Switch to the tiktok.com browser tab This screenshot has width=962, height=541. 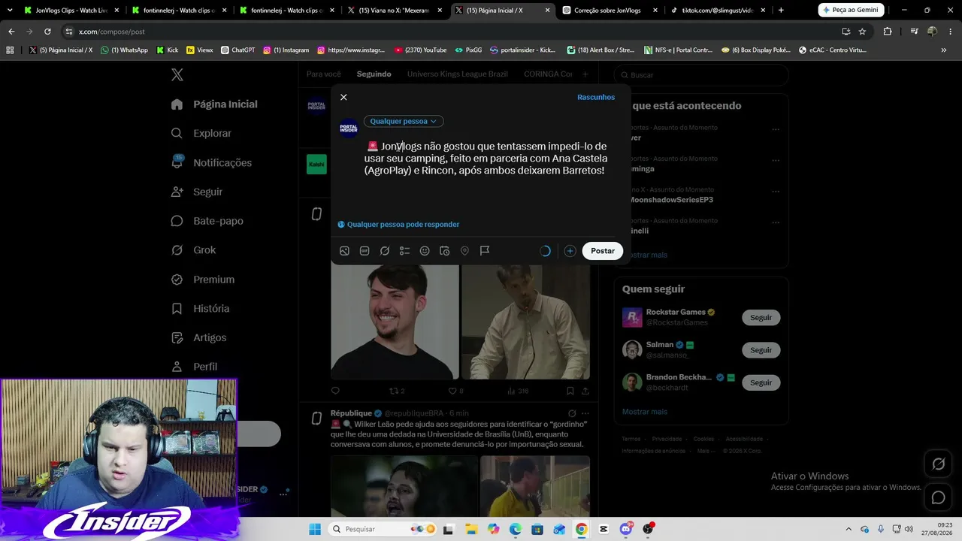tap(716, 11)
